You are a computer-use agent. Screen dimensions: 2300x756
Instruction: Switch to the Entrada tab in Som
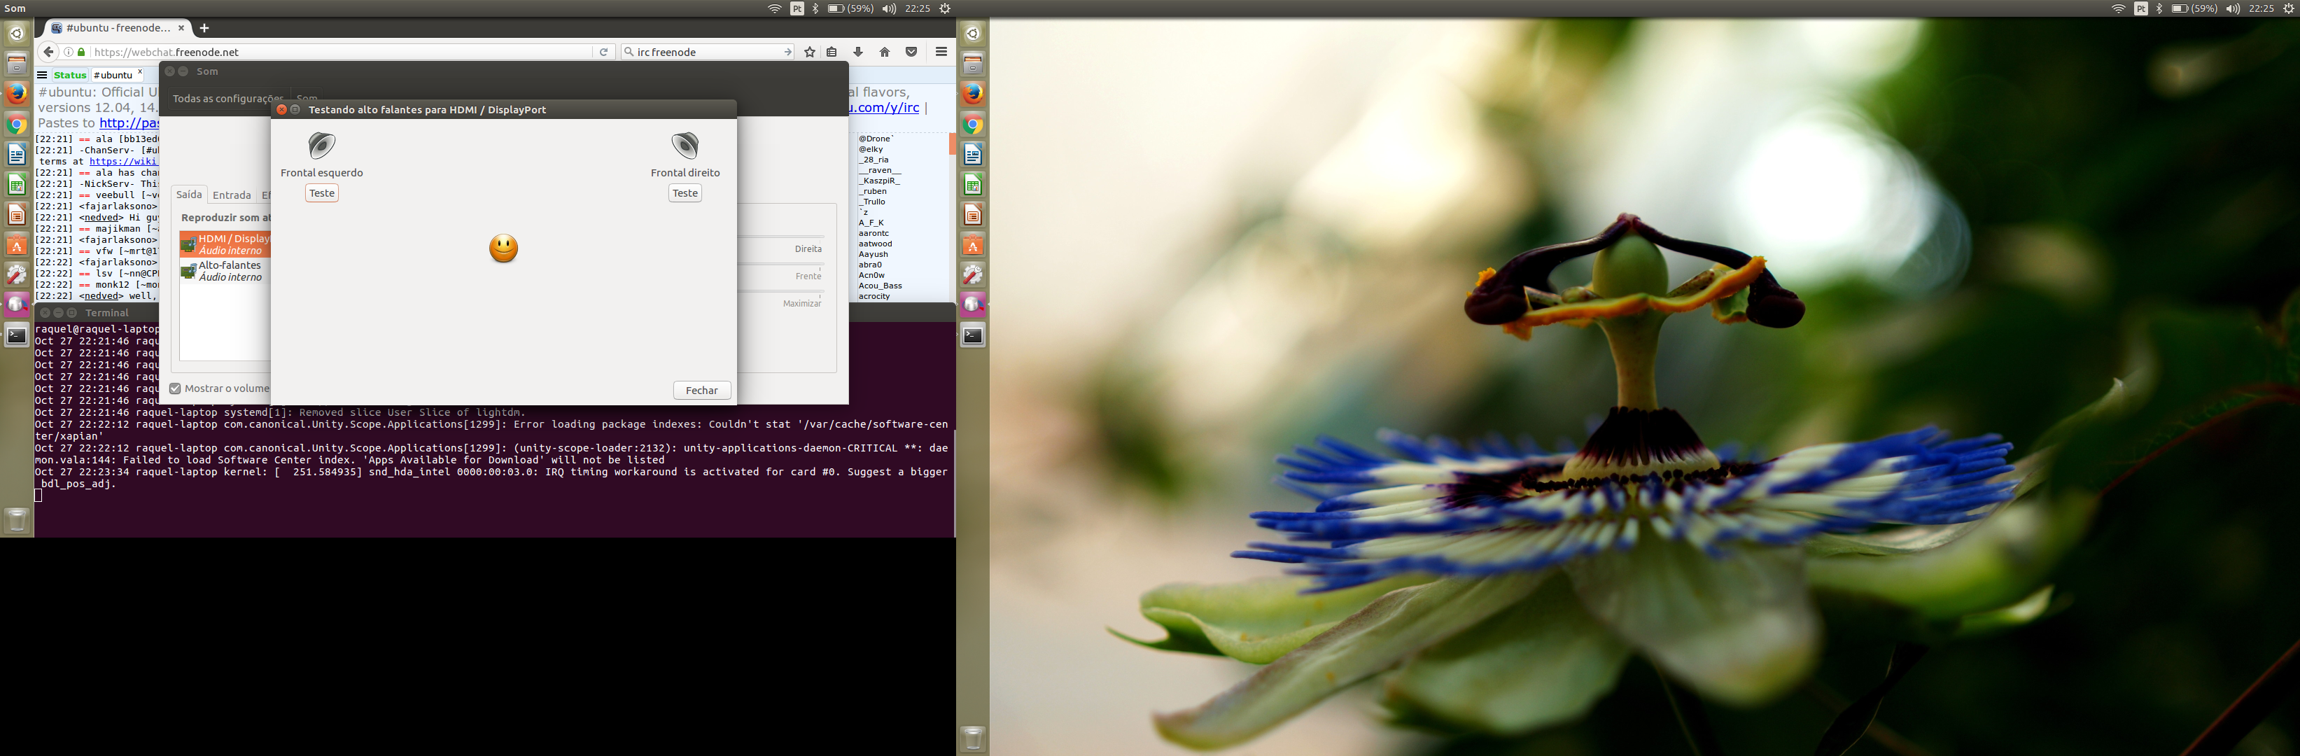click(x=231, y=195)
